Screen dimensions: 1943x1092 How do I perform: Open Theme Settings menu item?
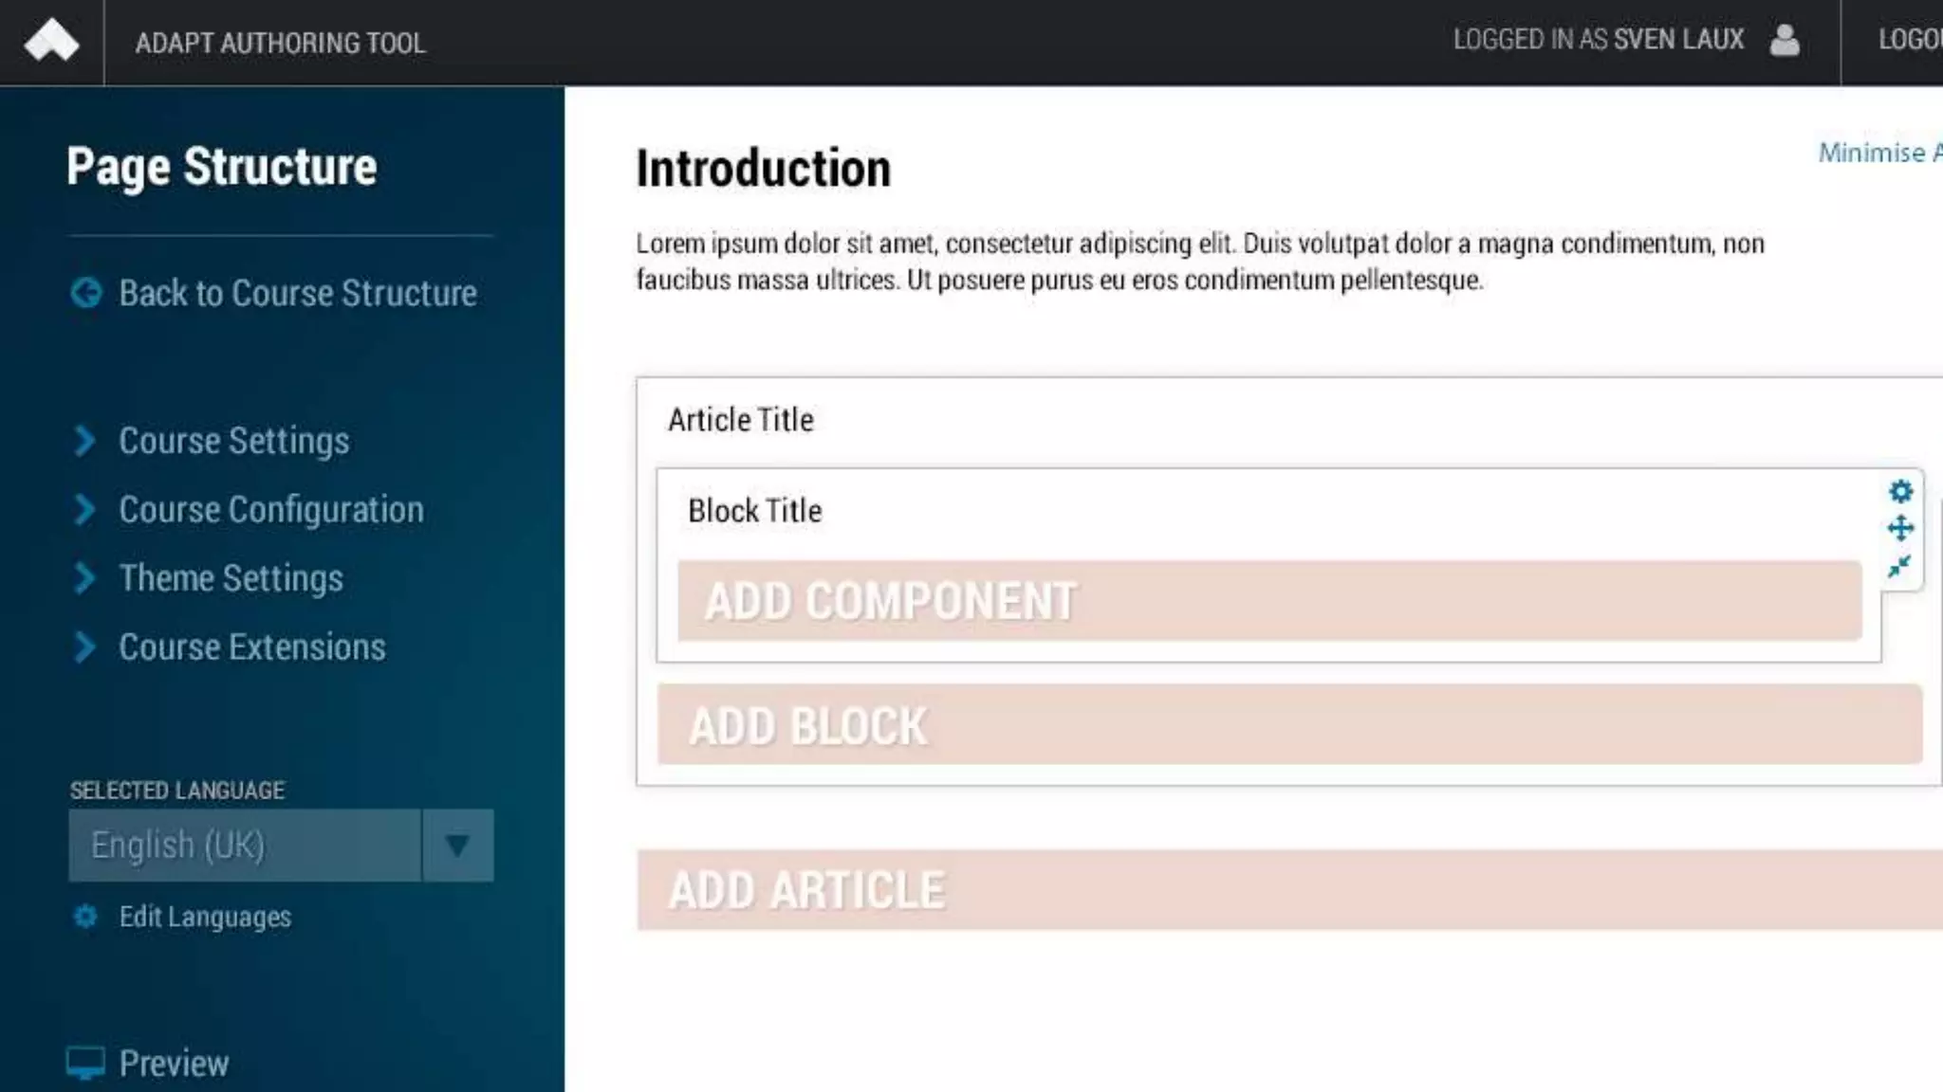(x=231, y=578)
